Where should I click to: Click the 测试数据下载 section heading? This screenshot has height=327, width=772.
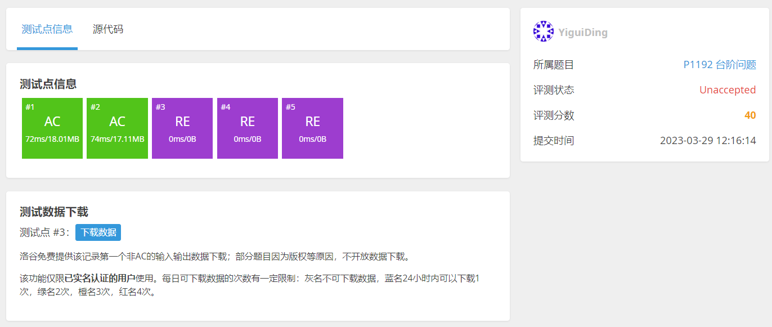click(x=54, y=212)
